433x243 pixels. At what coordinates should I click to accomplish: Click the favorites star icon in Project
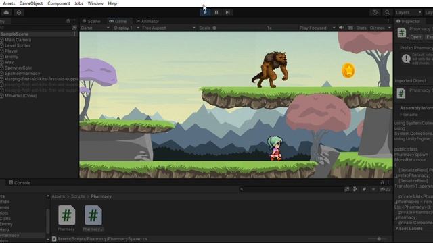(x=373, y=189)
